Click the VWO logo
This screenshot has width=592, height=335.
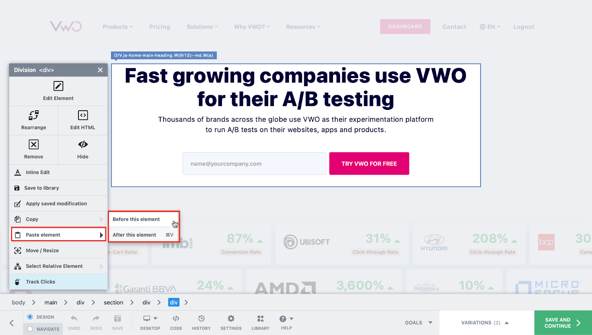pos(66,26)
